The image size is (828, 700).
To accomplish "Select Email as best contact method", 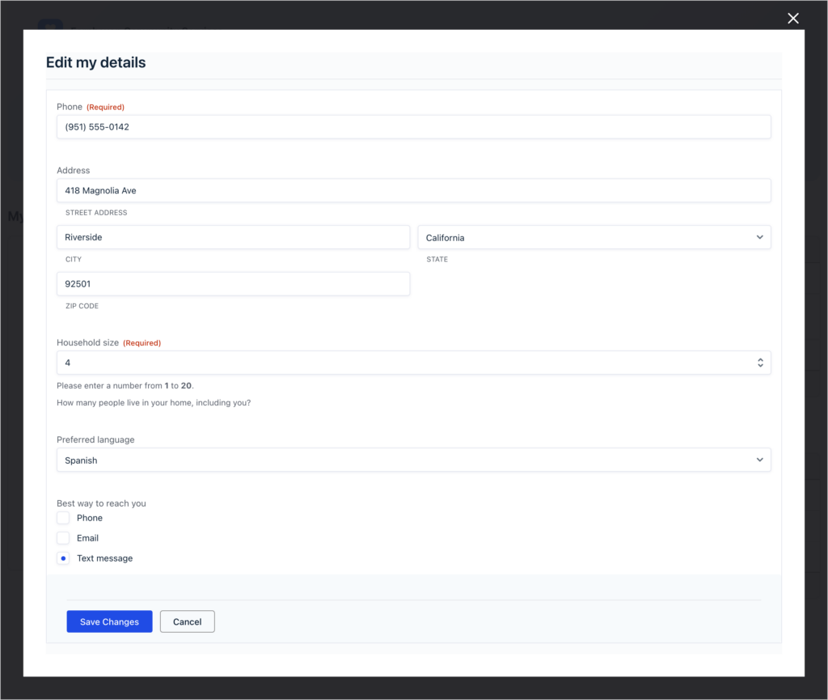I will click(63, 538).
